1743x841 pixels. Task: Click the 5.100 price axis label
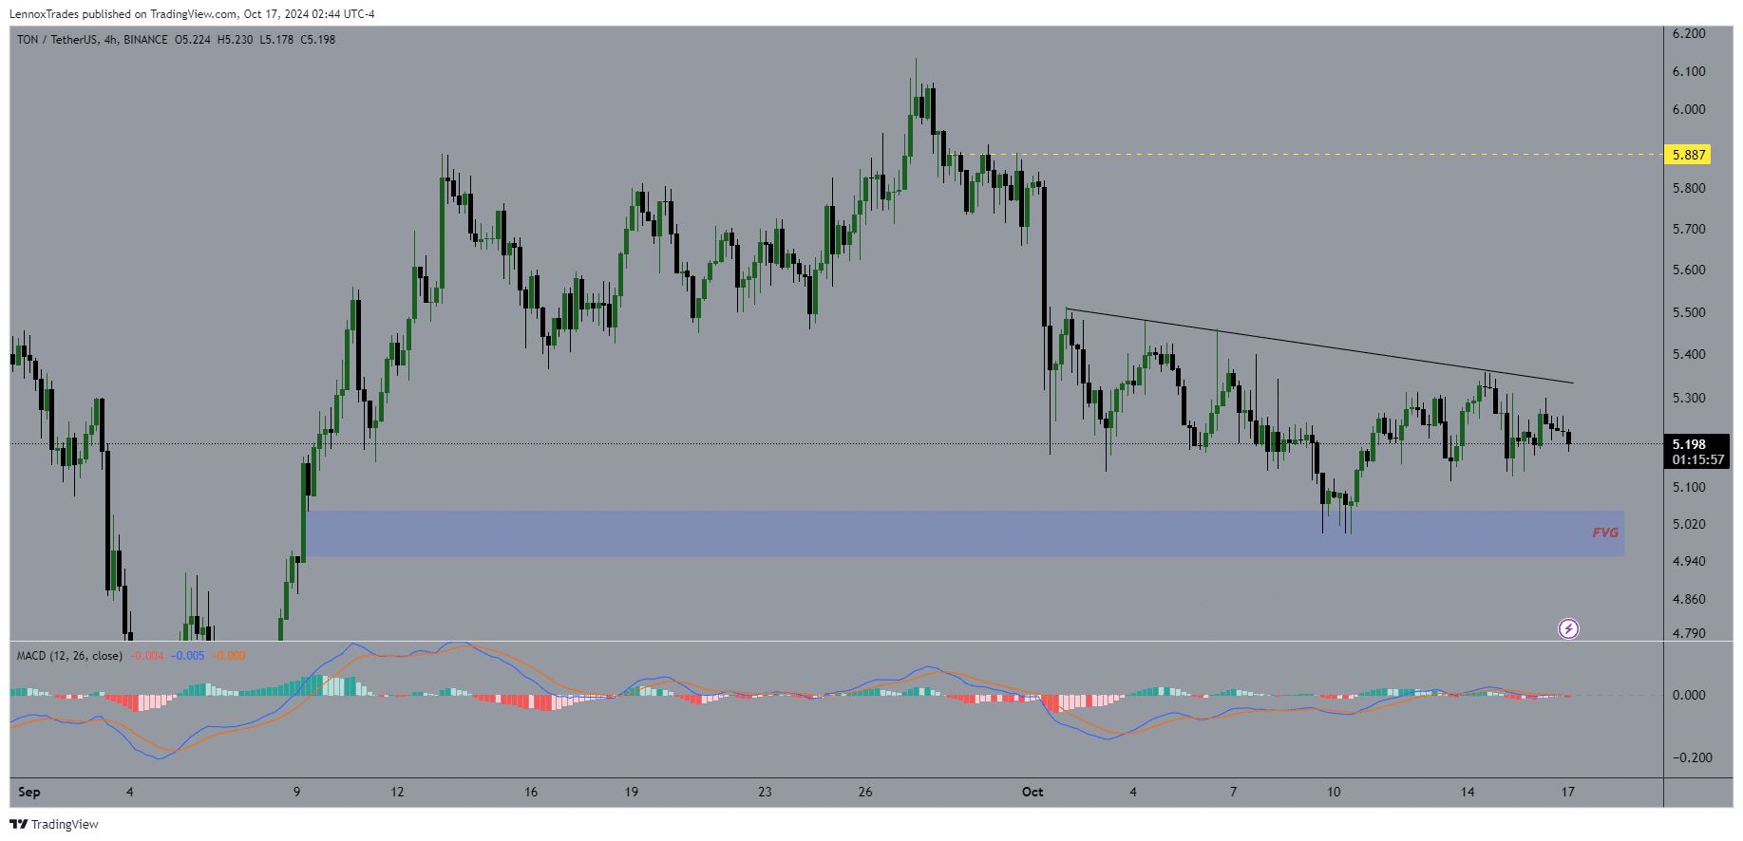click(1688, 487)
